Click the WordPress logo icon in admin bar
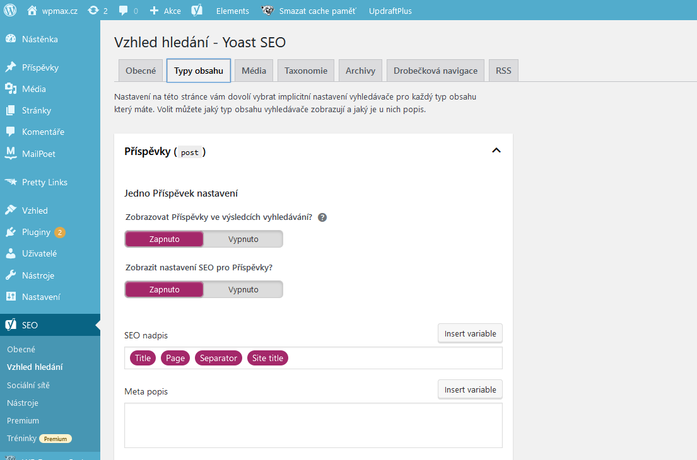 [10, 10]
